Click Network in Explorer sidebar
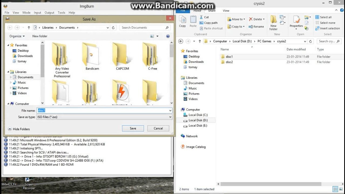 pyautogui.click(x=189, y=136)
